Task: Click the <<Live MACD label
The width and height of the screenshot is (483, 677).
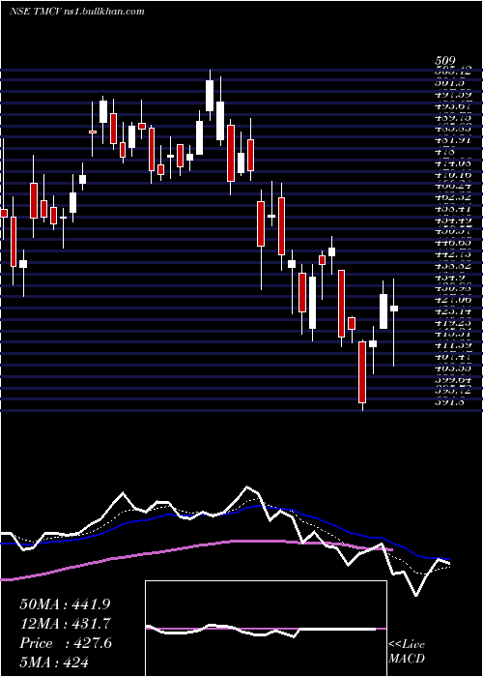Action: tap(407, 652)
